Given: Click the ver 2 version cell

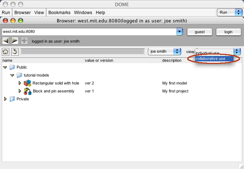Looking at the screenshot, I should pyautogui.click(x=90, y=83).
